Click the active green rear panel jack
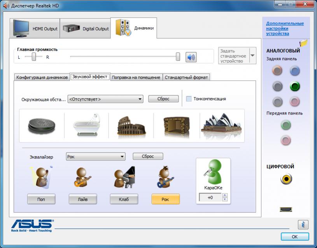The height and width of the screenshot is (248, 317). tap(295, 86)
